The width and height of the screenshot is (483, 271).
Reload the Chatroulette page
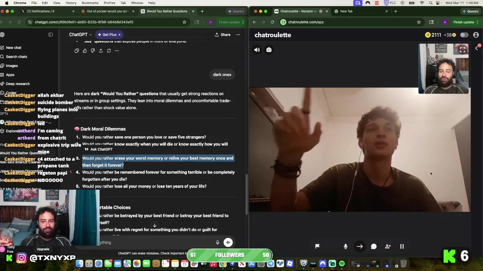272,22
